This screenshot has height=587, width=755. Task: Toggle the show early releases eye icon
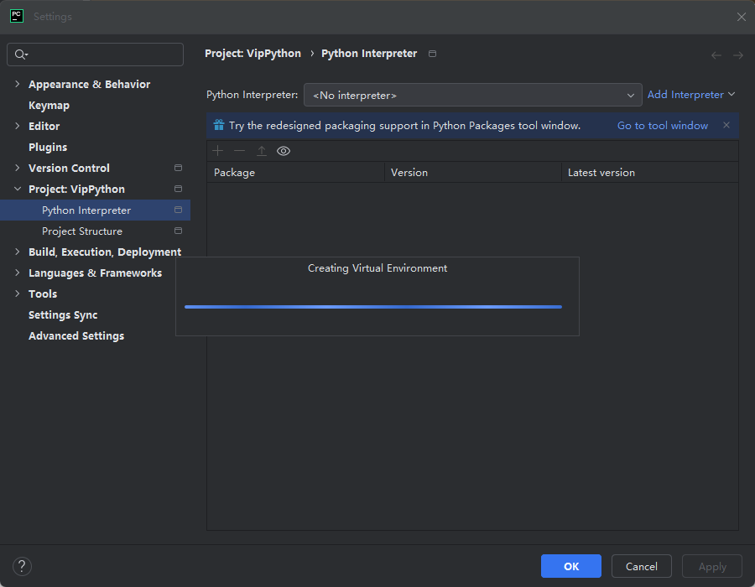point(284,151)
